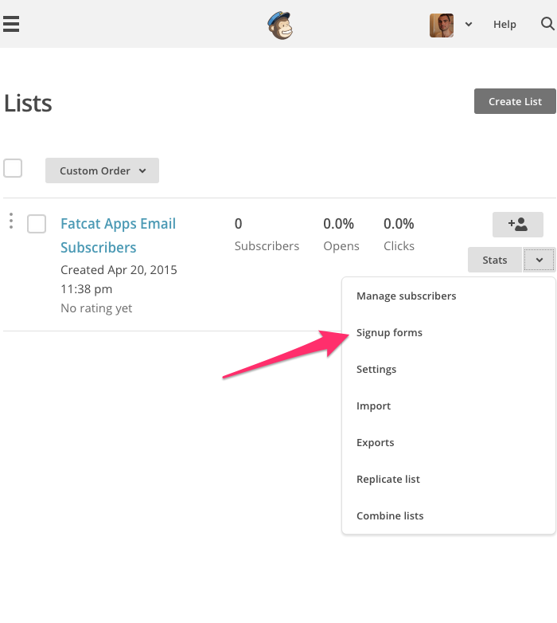Open the hamburger navigation menu

click(x=11, y=24)
